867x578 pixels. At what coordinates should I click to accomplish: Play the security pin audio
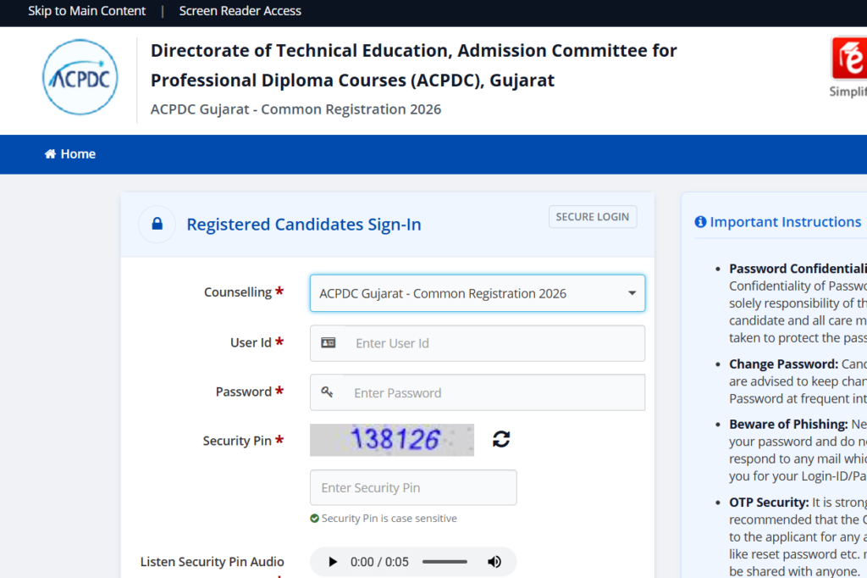[x=332, y=562]
